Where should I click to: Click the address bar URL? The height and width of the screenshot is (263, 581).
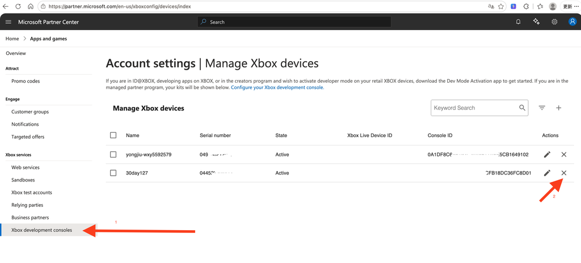(119, 6)
